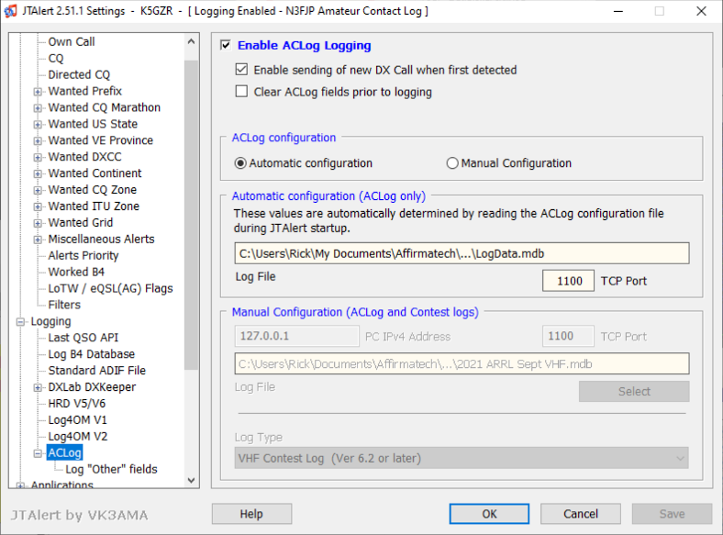Screen dimensions: 723x535
Task: Expand the Wanted ITU Zone node
Action: (38, 206)
